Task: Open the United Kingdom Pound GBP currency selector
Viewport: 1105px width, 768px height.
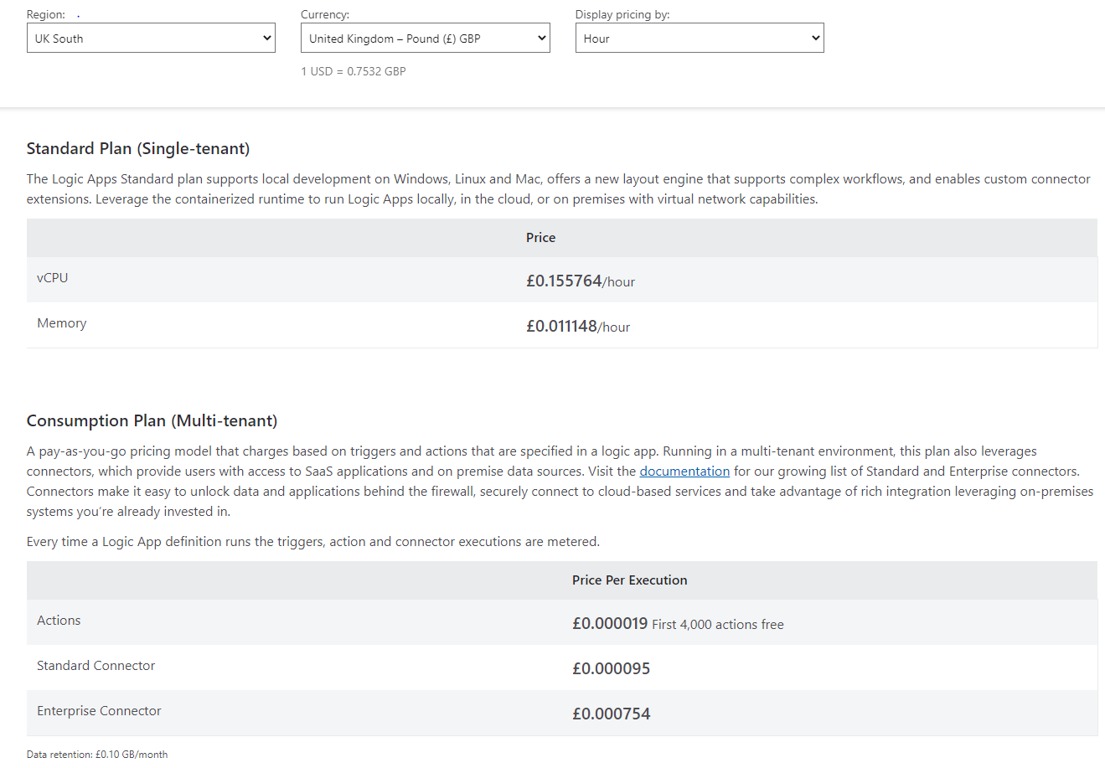Action: (x=425, y=37)
